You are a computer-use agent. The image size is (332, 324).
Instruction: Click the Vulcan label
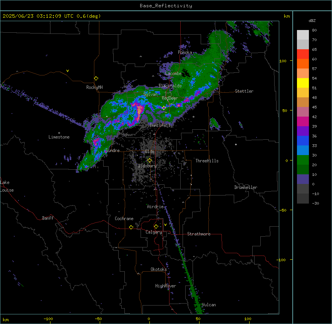tap(209, 305)
